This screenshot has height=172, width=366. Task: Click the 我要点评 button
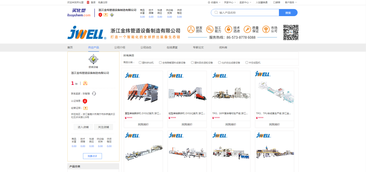(x=92, y=156)
